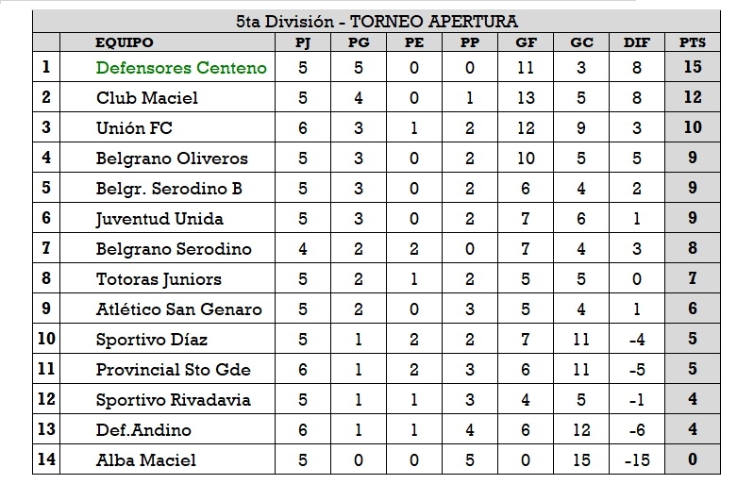754x484 pixels.
Task: Click the Totoras Juniors team cell
Action: tap(159, 278)
